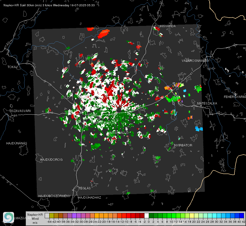
Task: Click the HAJDÚNÁNÁS city label
Action: [x=17, y=143]
